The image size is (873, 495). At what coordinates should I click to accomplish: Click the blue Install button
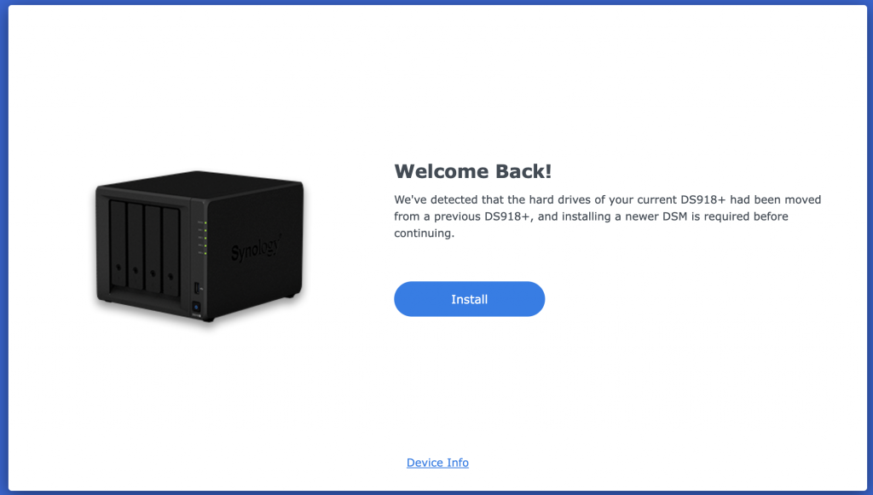(x=470, y=299)
